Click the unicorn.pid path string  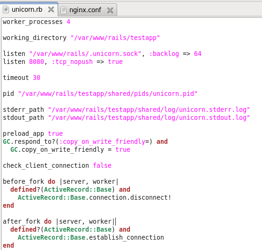(x=108, y=94)
